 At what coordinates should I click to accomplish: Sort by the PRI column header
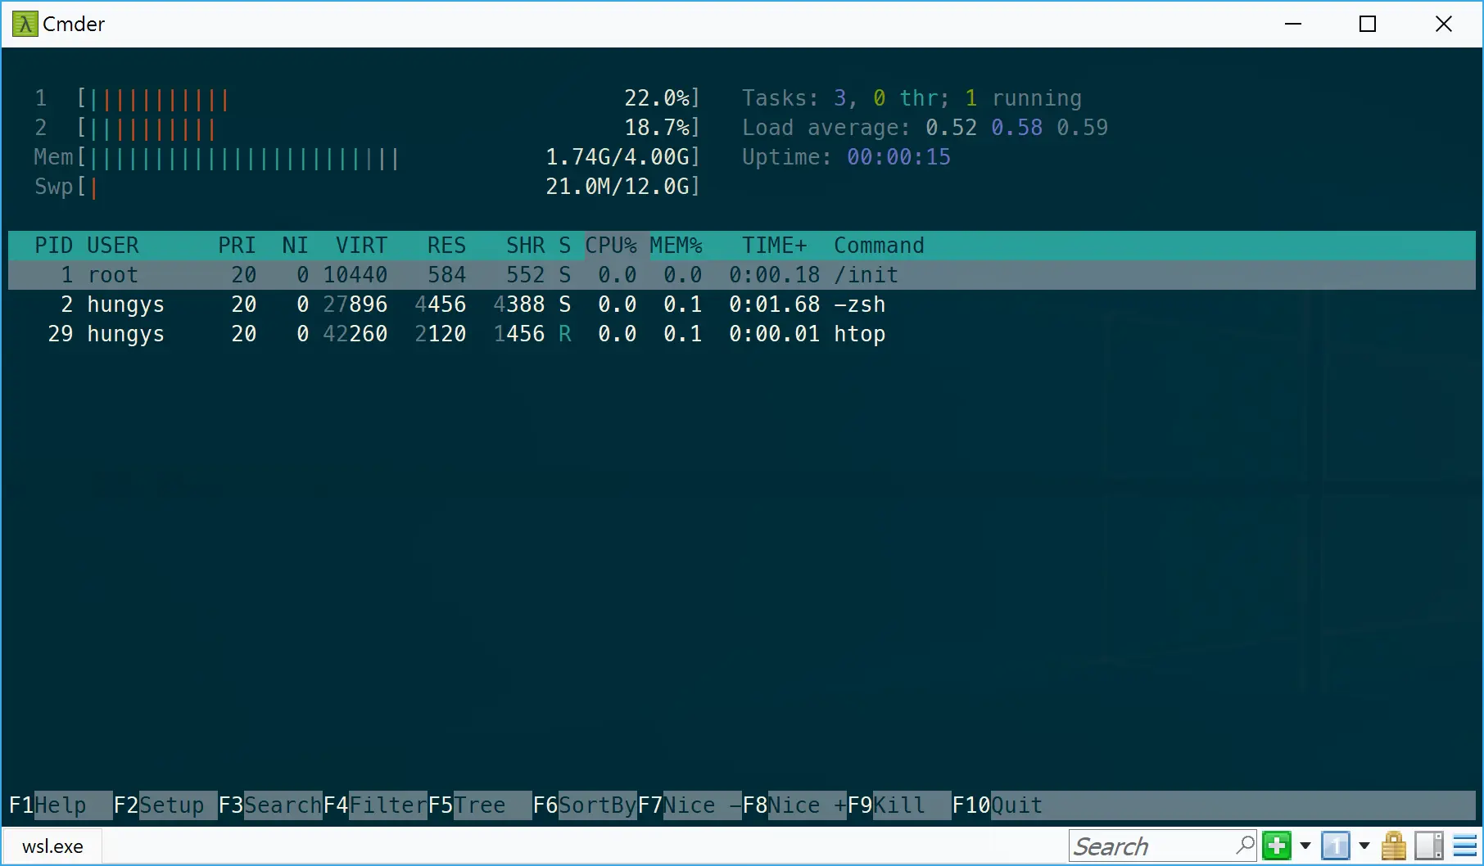[x=238, y=246]
